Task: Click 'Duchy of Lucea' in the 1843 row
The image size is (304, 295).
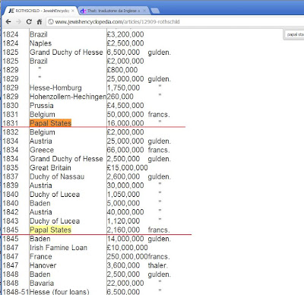Action: (55, 221)
